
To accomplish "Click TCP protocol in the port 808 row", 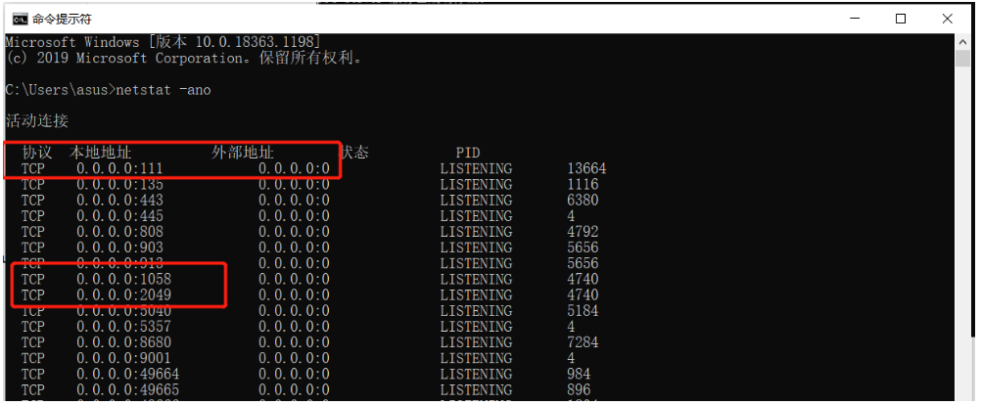I will click(33, 232).
